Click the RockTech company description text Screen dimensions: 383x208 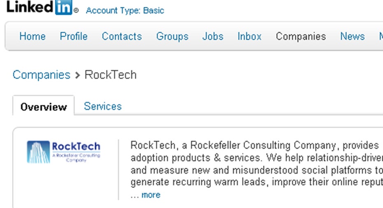(x=256, y=164)
